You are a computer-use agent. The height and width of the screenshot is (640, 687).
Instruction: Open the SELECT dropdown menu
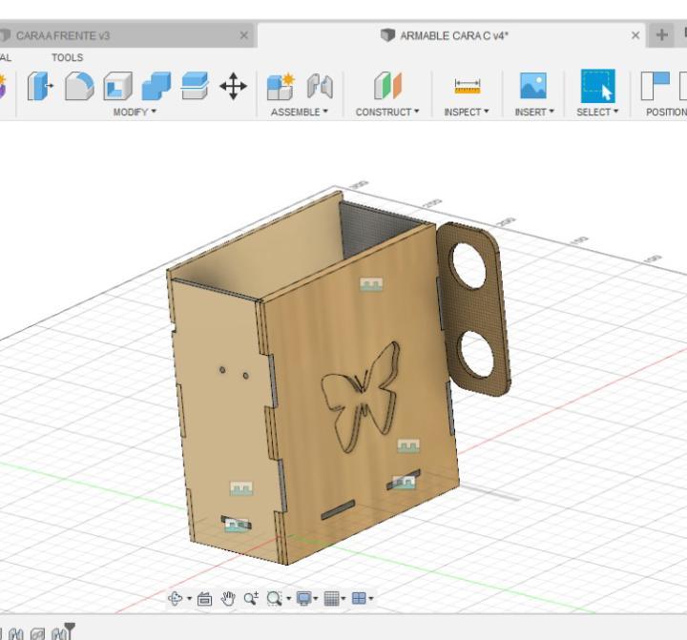click(597, 113)
